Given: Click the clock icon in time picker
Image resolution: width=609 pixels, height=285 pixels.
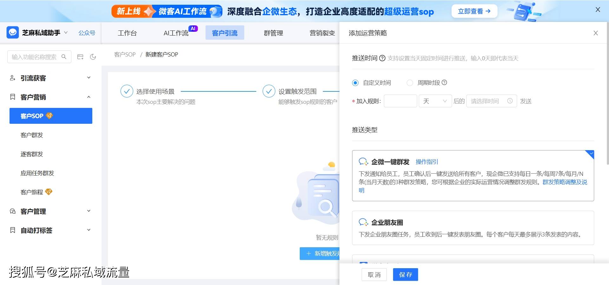Looking at the screenshot, I should (510, 101).
